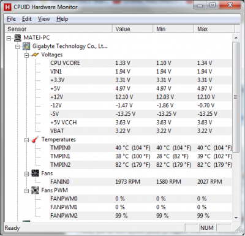The height and width of the screenshot is (236, 245).
Task: Select the FANPWM0 row
Action: 140,199
